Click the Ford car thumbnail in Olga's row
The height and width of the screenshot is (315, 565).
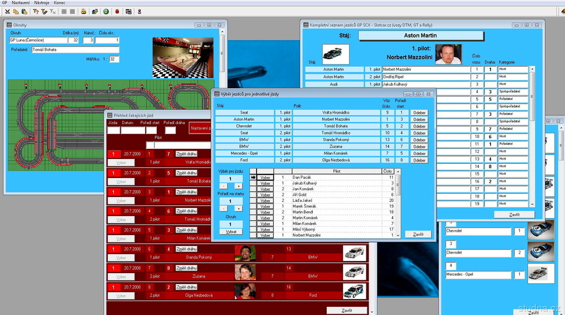coord(355,291)
